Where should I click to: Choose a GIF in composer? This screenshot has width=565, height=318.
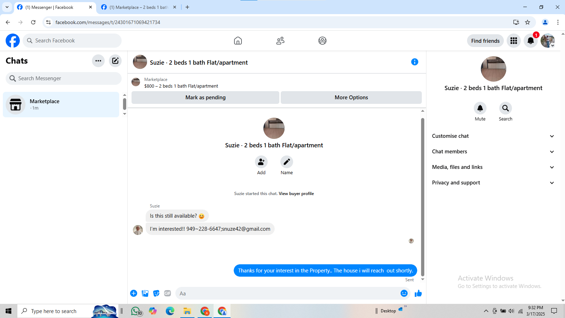[168, 293]
